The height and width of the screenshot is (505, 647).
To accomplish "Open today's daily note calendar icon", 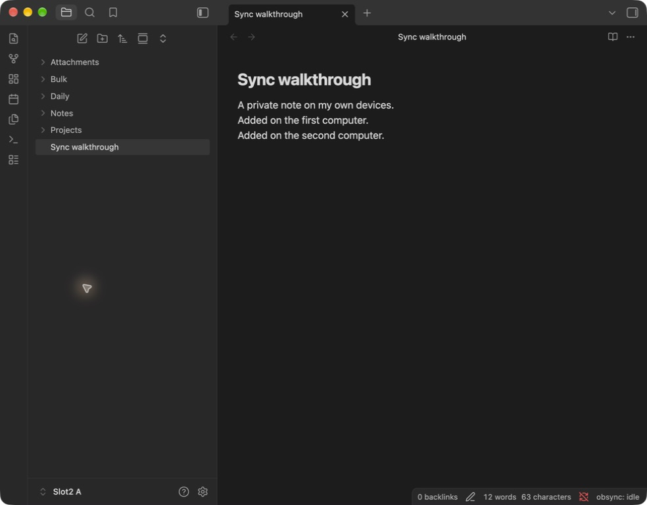I will tap(14, 99).
